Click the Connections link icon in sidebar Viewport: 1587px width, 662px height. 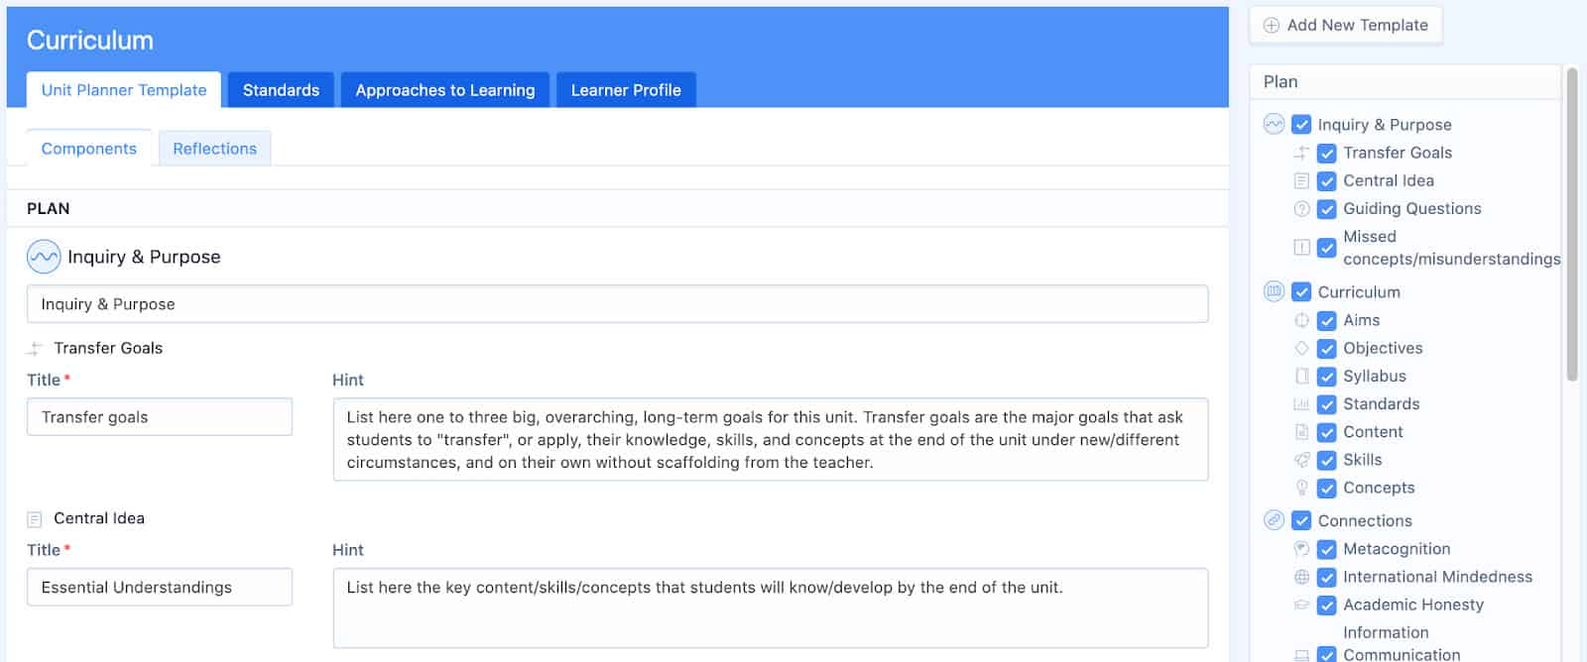(1274, 520)
